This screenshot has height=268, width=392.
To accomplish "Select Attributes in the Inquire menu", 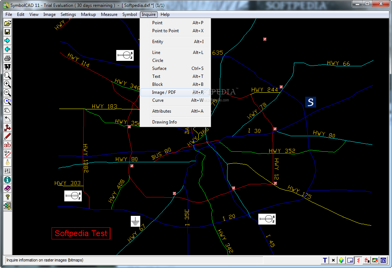I will (175, 111).
